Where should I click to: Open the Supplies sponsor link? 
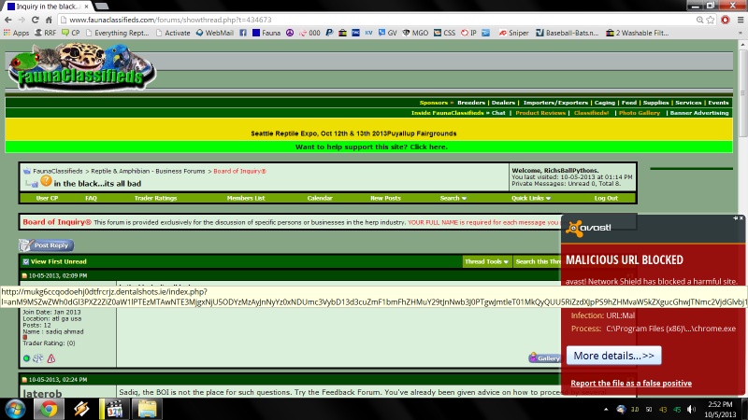click(x=655, y=103)
